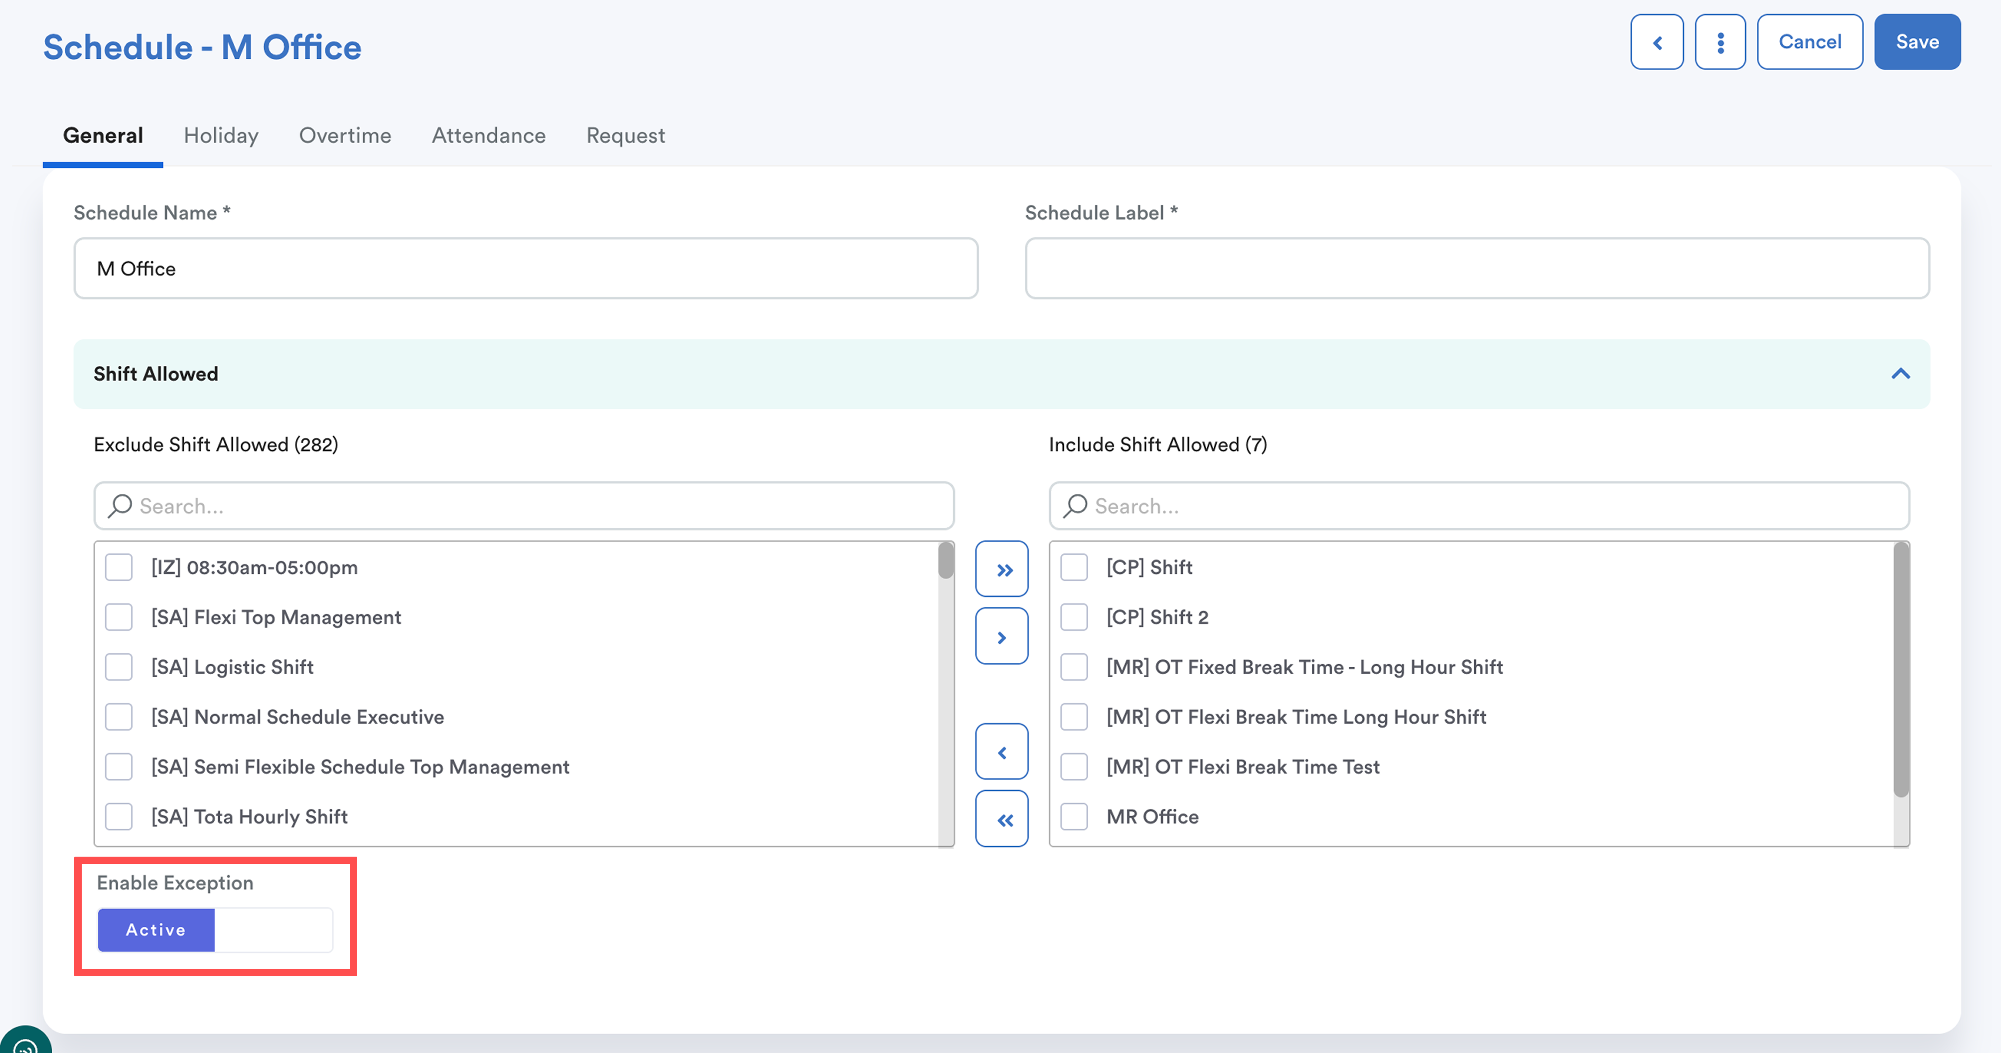Click search icon in Include Shift search
2001x1053 pixels.
coord(1075,506)
